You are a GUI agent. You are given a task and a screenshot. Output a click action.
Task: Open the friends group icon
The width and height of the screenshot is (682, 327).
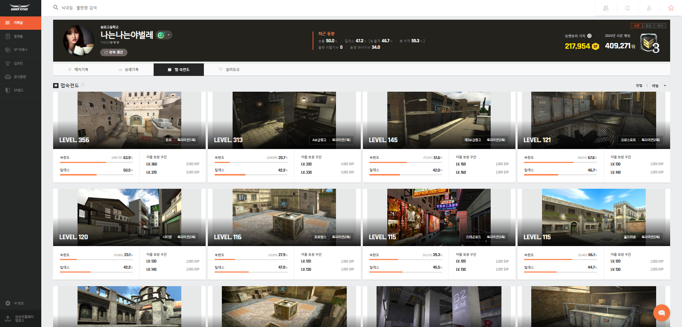pos(606,8)
